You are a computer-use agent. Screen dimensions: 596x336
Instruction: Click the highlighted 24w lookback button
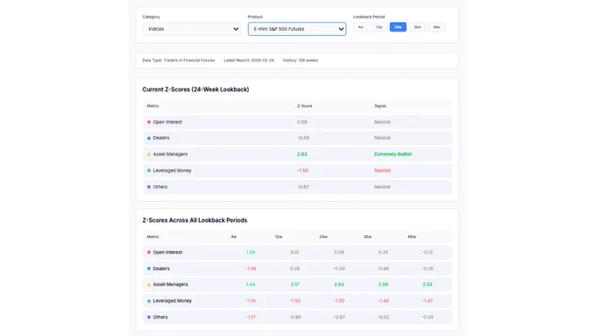point(398,27)
